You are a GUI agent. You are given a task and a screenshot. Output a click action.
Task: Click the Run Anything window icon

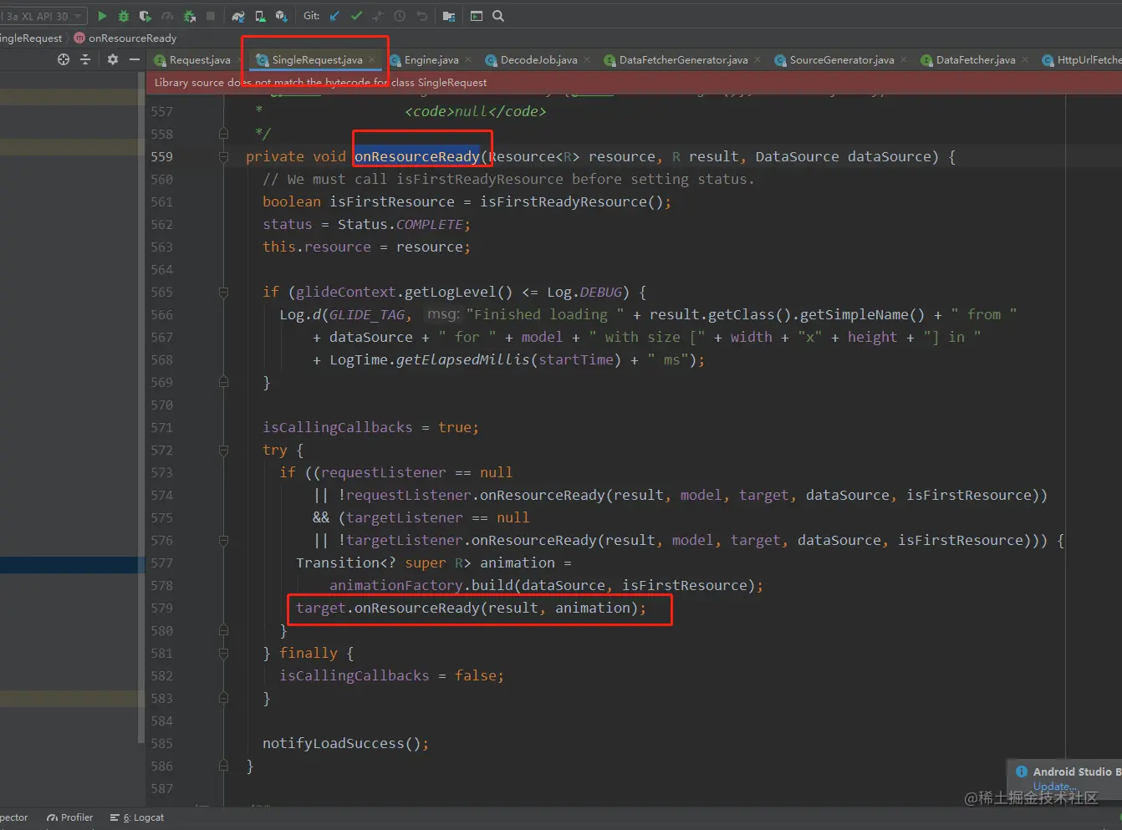coord(477,16)
